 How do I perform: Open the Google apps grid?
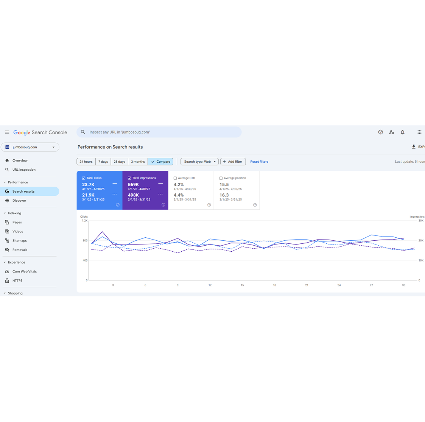click(419, 132)
